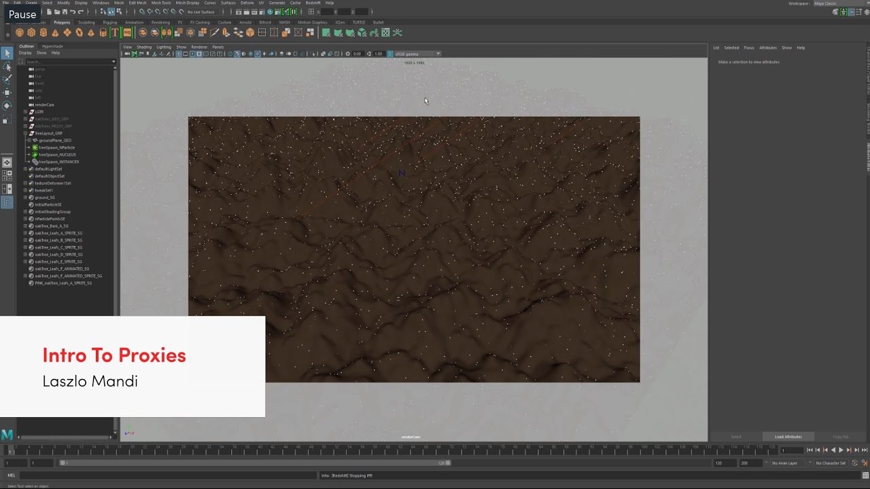Activate the Rotate tool

[7, 105]
